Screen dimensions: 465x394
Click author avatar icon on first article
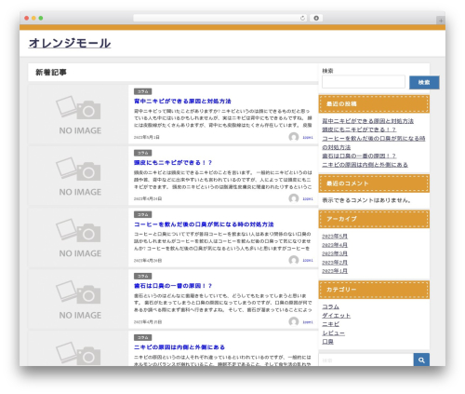(294, 137)
